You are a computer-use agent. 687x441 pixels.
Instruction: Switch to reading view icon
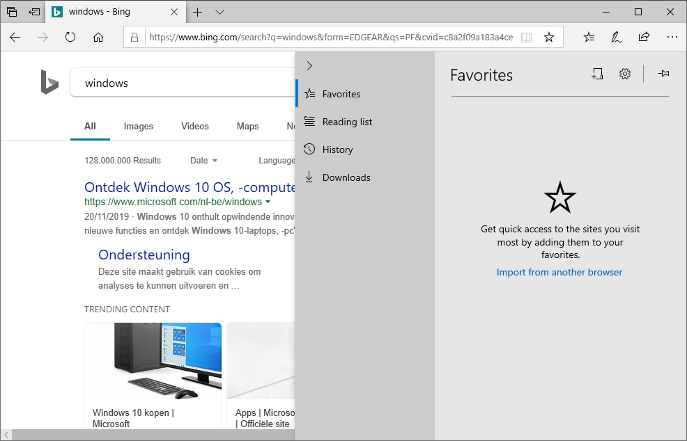526,37
